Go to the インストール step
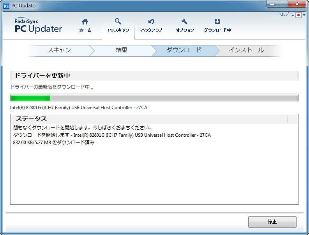This screenshot has height=235, width=309. (246, 51)
